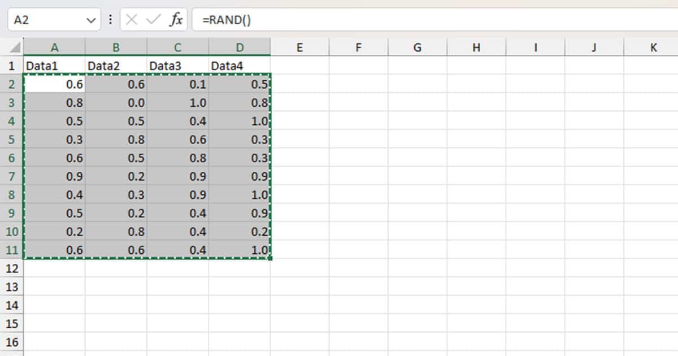The height and width of the screenshot is (356, 678).
Task: Click inside the Name Box showing A2
Action: coord(45,19)
